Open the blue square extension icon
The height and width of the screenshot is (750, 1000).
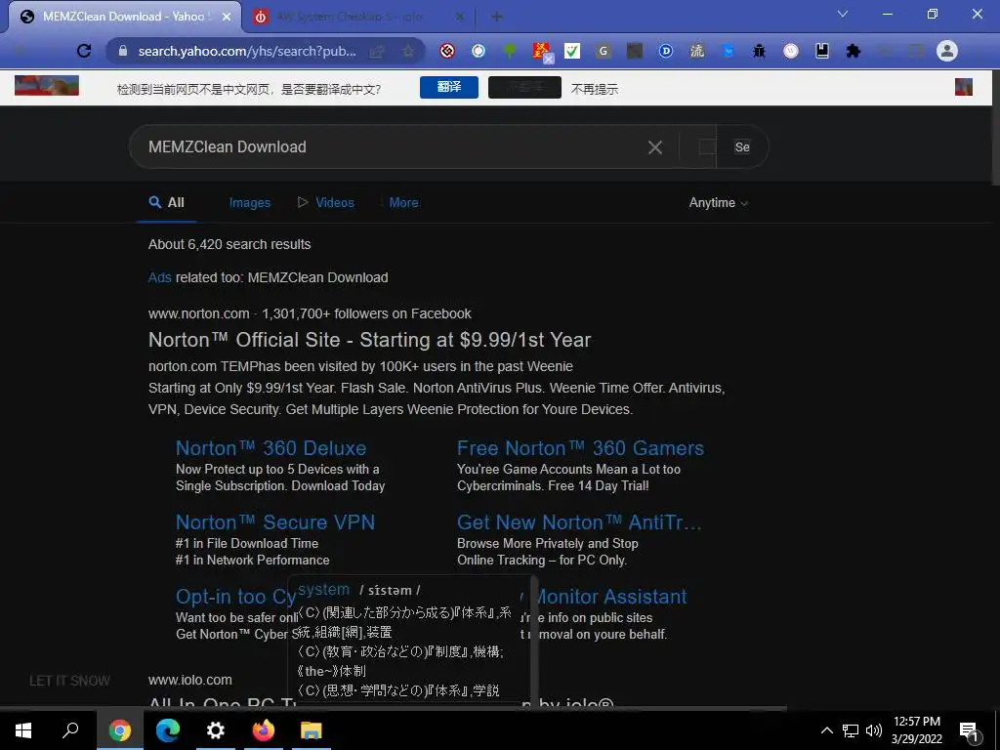click(729, 51)
